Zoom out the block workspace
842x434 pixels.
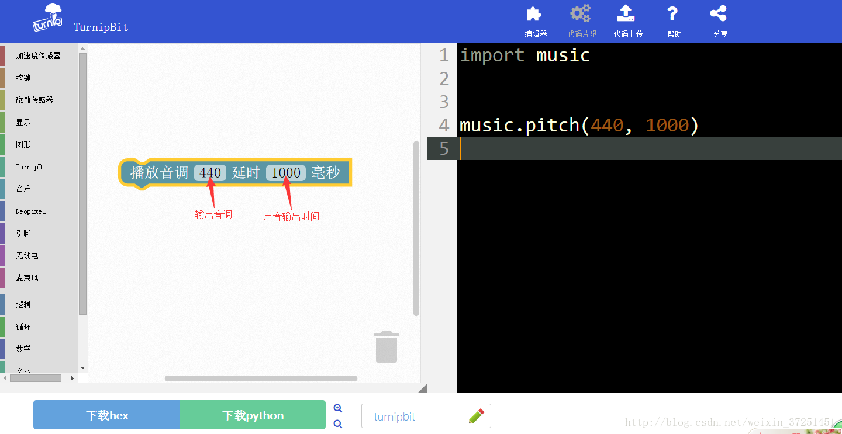338,424
